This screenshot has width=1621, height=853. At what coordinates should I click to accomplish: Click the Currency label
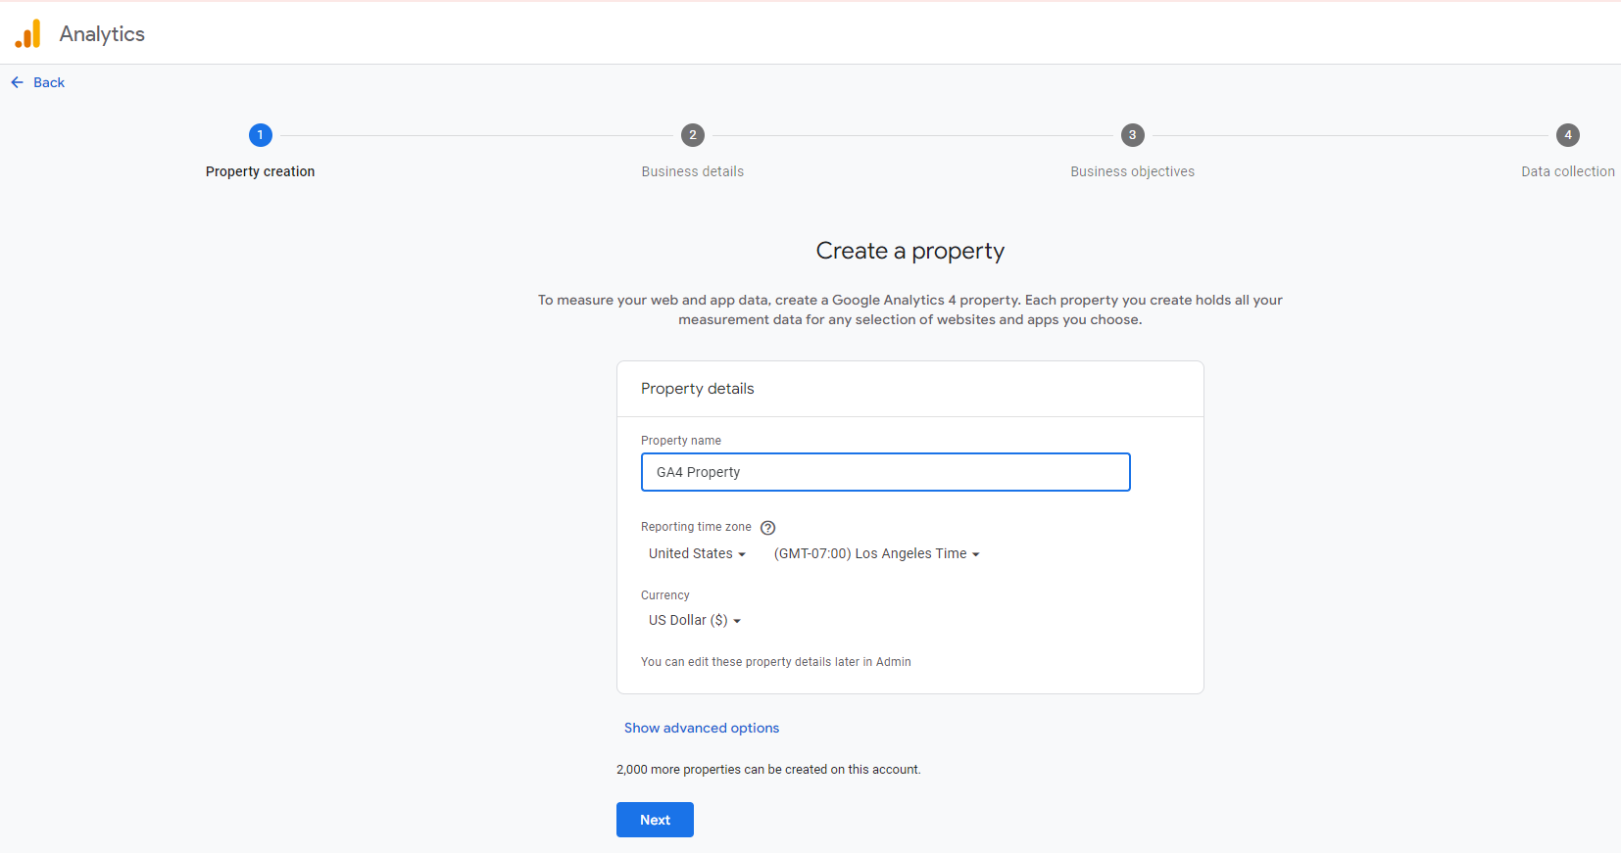coord(665,595)
